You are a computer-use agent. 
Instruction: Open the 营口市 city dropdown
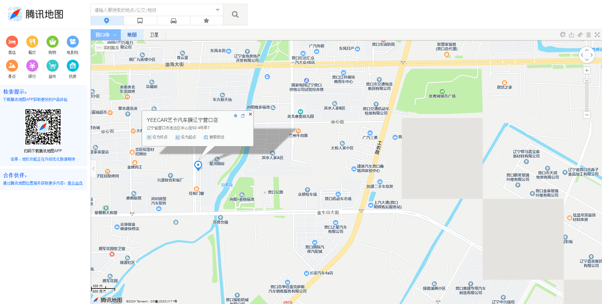point(106,35)
